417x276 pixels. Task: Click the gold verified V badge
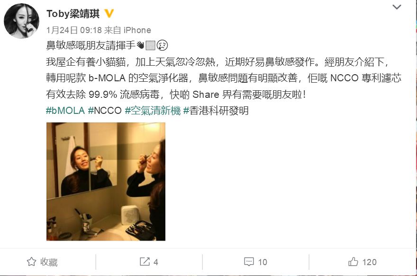point(109,13)
